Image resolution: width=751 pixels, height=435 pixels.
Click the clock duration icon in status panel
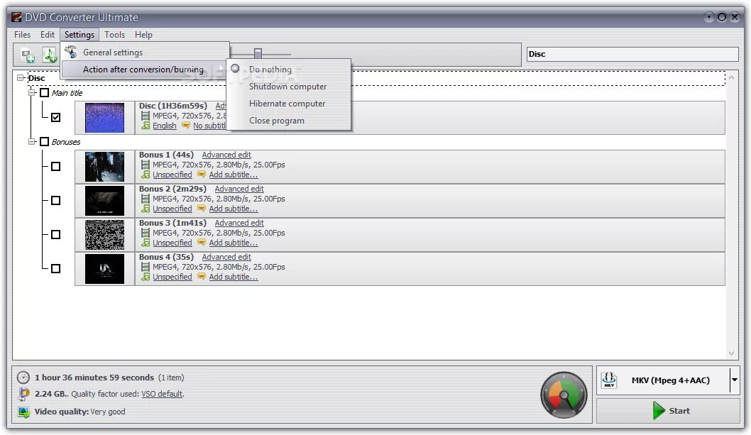click(23, 378)
